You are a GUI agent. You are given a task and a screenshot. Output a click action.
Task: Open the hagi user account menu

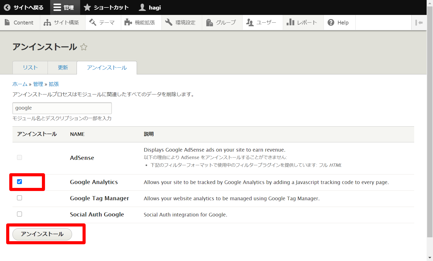pos(150,7)
